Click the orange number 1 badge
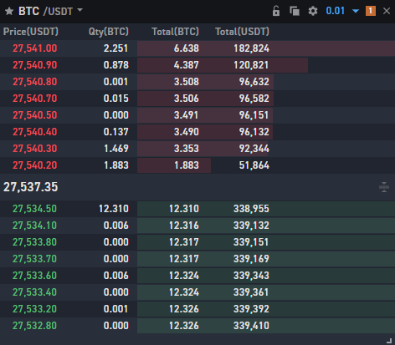This screenshot has width=395, height=345. pos(371,11)
